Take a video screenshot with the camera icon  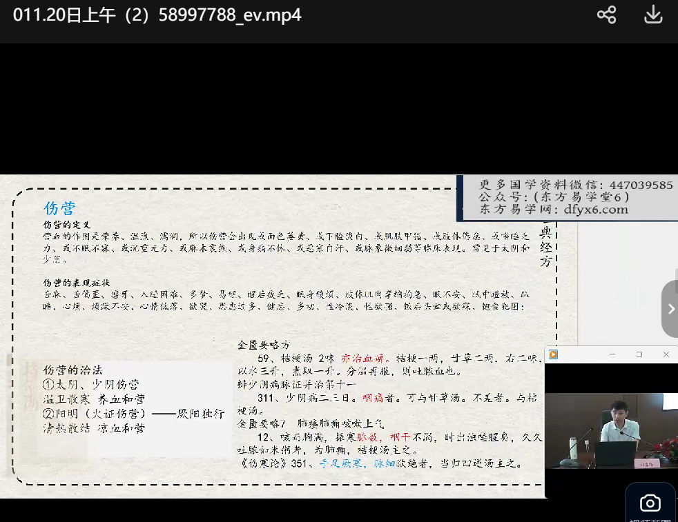pos(650,503)
